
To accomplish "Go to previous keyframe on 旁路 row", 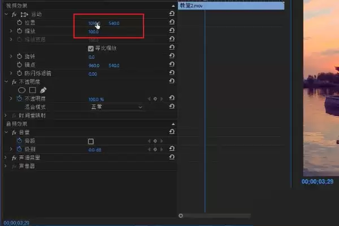I will point(149,141).
